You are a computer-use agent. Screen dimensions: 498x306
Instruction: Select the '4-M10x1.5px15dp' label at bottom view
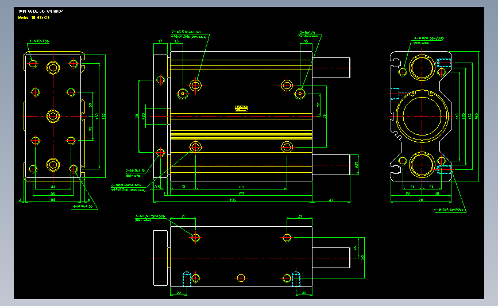click(x=150, y=216)
